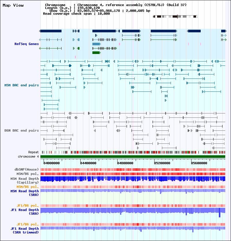Viewport: 231px width, 241px height.
Task: Click the Repeat track label
Action: click(x=33, y=152)
